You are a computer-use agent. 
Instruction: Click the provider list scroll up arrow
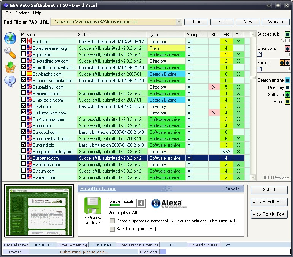point(253,34)
